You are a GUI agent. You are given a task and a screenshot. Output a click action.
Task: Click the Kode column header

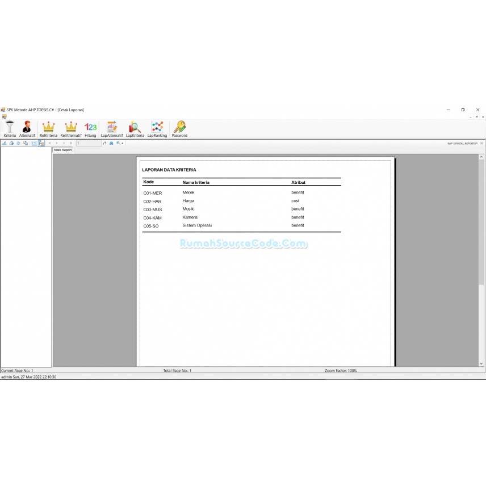coord(148,182)
